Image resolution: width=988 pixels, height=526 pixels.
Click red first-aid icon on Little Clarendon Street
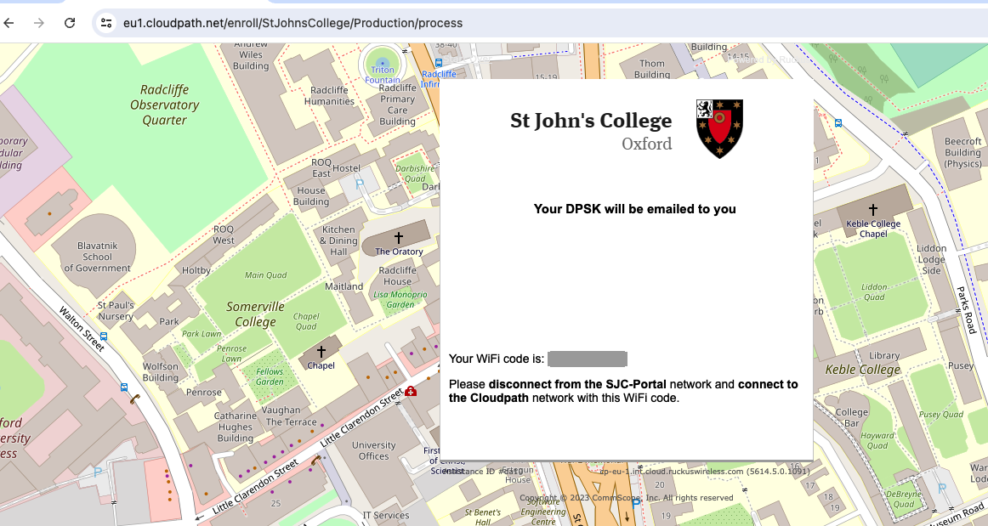pyautogui.click(x=411, y=391)
